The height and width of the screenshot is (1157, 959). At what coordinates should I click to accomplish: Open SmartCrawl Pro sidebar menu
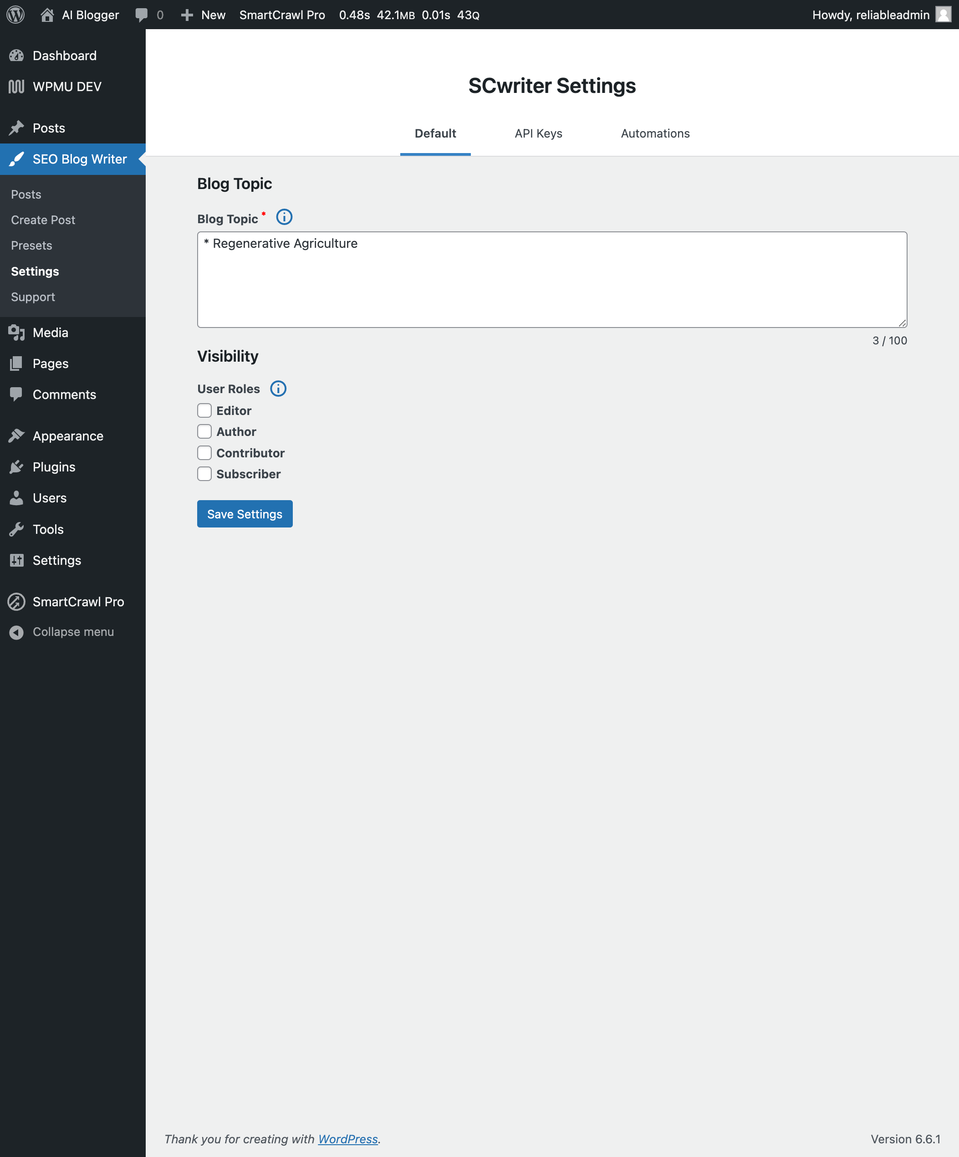point(78,602)
